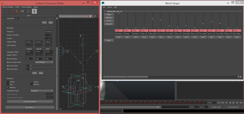Open the Blend Correction Mode dropdown
This screenshot has width=244, height=114.
[x=44, y=62]
